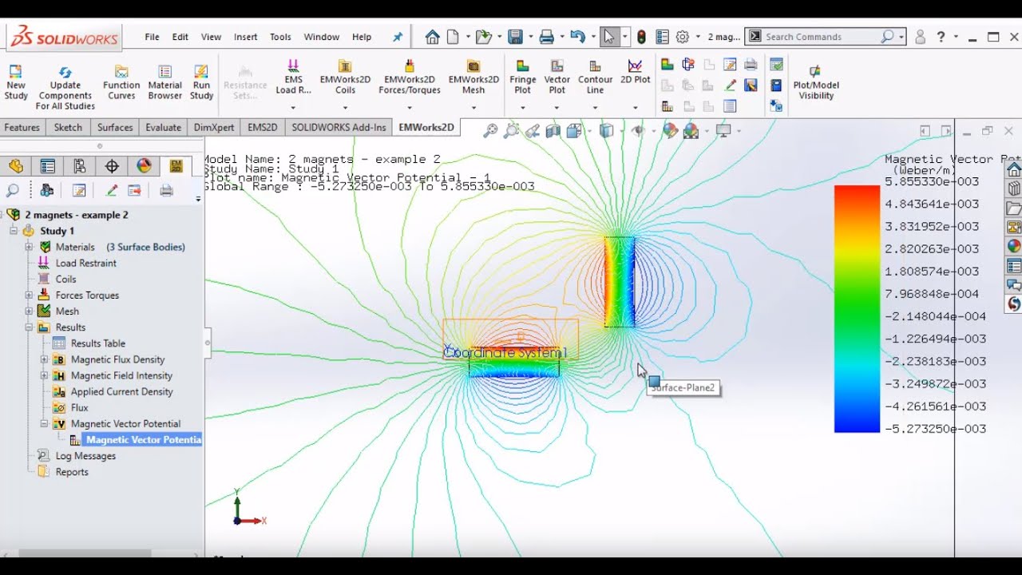Image resolution: width=1022 pixels, height=575 pixels.
Task: Open EMWorks2D Forces/Torques tool
Action: coord(410,77)
